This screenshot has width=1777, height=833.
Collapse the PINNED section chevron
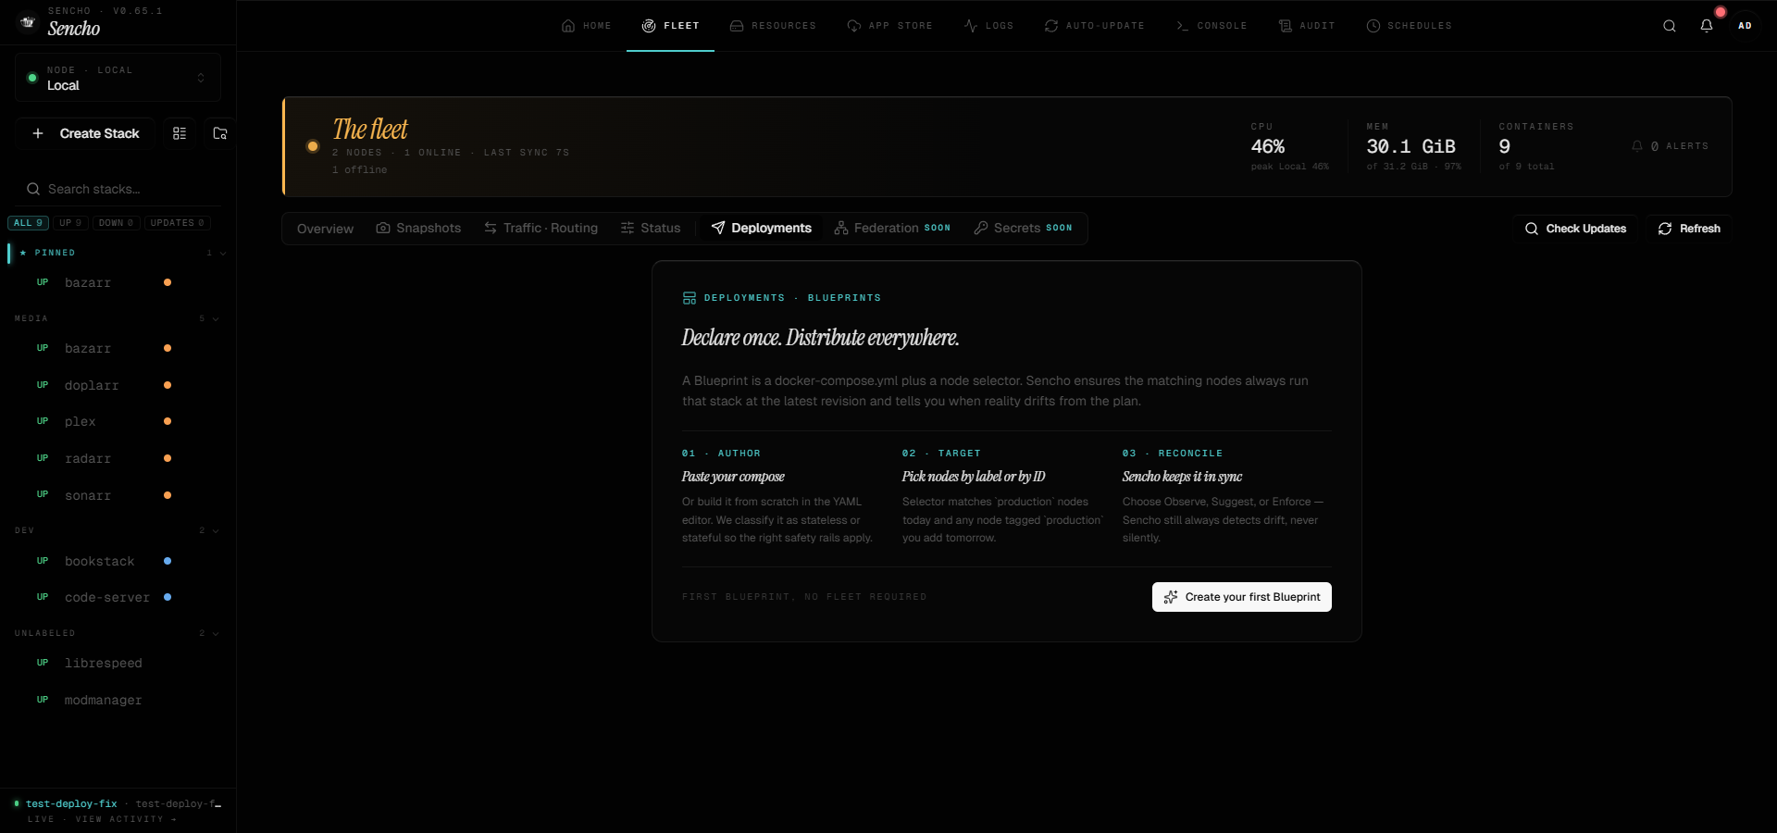click(x=223, y=253)
